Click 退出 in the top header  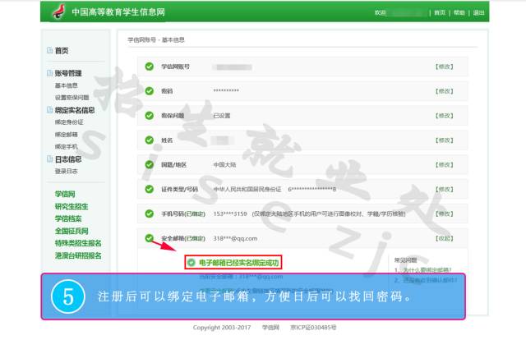(479, 13)
